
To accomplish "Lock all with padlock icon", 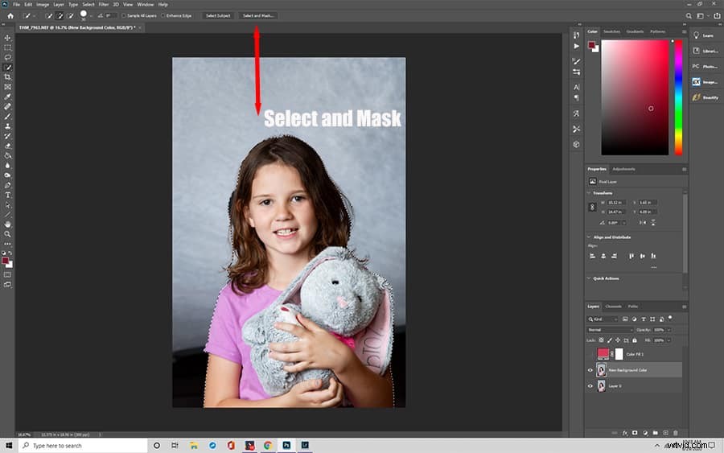I will pyautogui.click(x=635, y=340).
